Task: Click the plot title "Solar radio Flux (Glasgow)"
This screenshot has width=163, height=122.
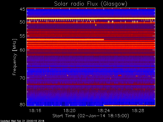Action: (91, 4)
